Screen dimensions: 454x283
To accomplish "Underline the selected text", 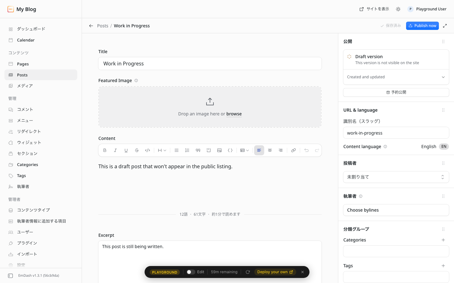I will tap(126, 150).
